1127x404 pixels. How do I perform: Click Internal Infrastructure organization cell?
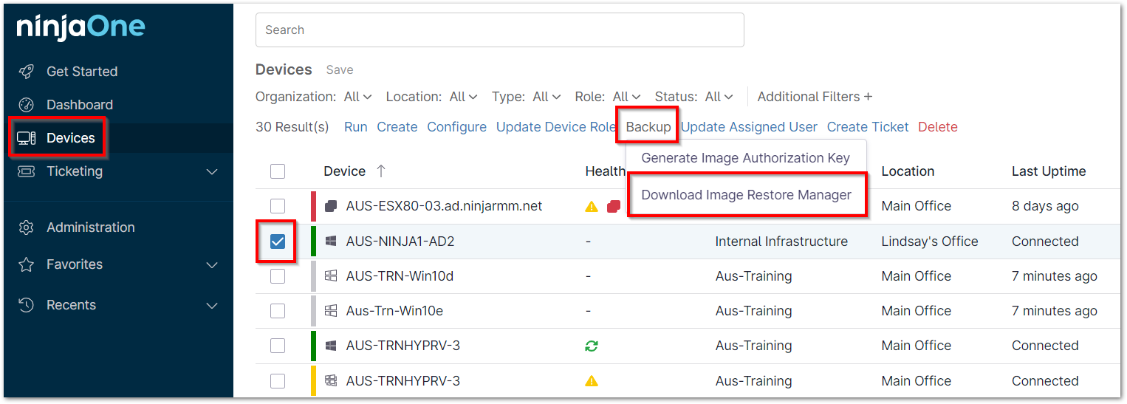781,242
